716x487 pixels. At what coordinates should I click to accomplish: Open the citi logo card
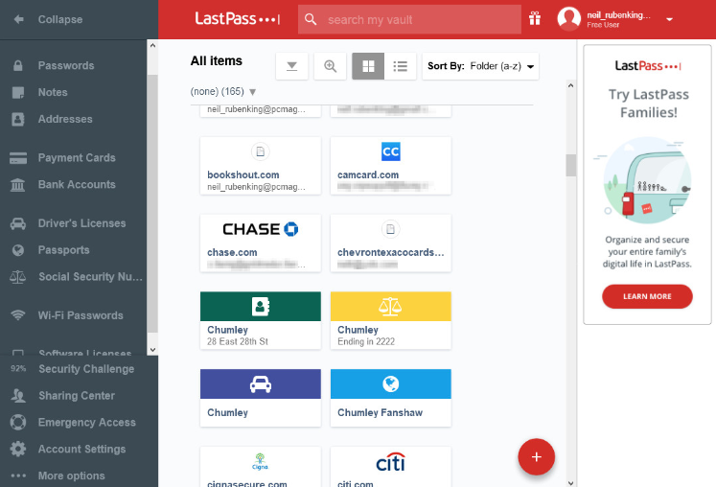(390, 467)
